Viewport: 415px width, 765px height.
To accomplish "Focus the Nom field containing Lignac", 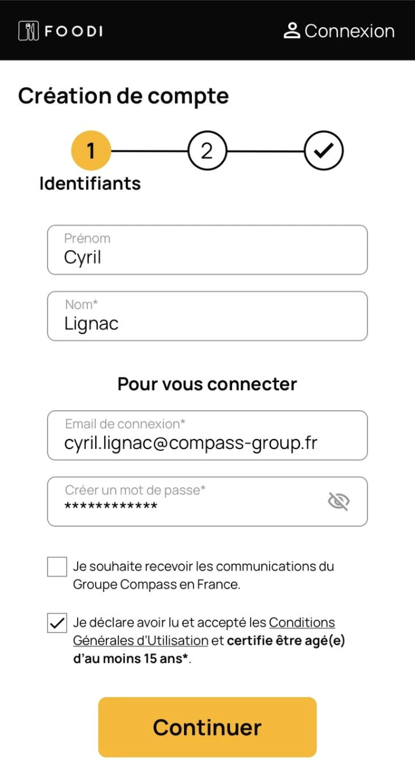I will pyautogui.click(x=207, y=317).
